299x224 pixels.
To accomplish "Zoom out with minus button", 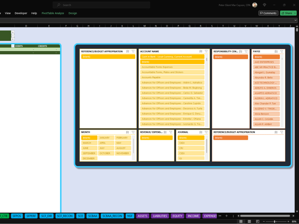I will point(264,222).
